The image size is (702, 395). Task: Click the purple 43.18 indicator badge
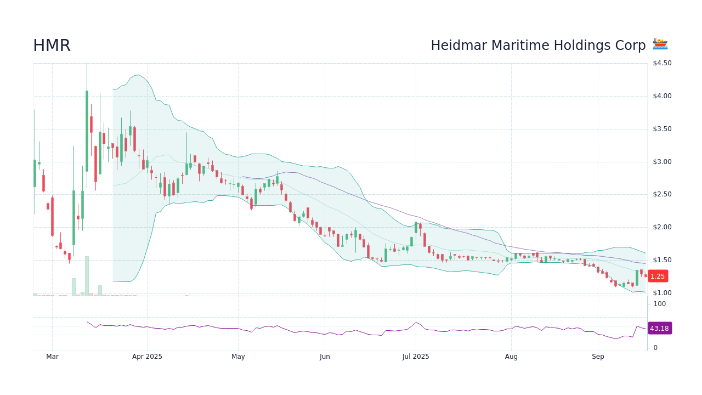[x=659, y=328]
